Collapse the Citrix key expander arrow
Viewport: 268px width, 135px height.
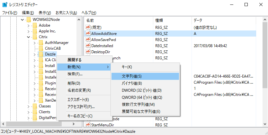(x=28, y=37)
